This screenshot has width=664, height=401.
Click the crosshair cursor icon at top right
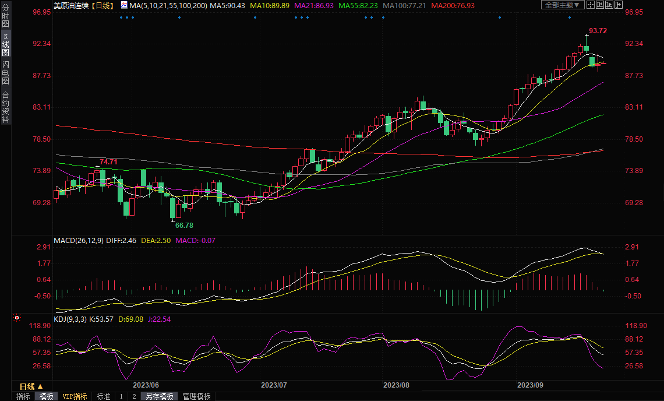pyautogui.click(x=590, y=5)
